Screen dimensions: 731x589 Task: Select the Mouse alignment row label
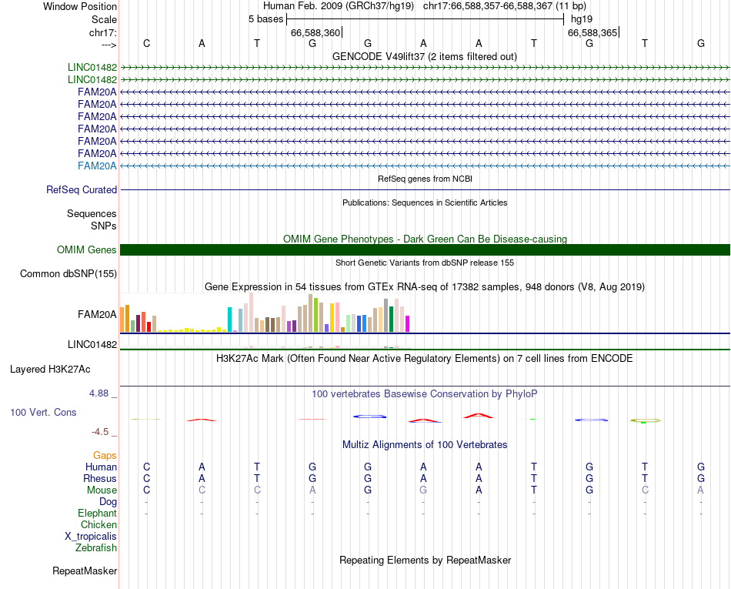(x=102, y=490)
